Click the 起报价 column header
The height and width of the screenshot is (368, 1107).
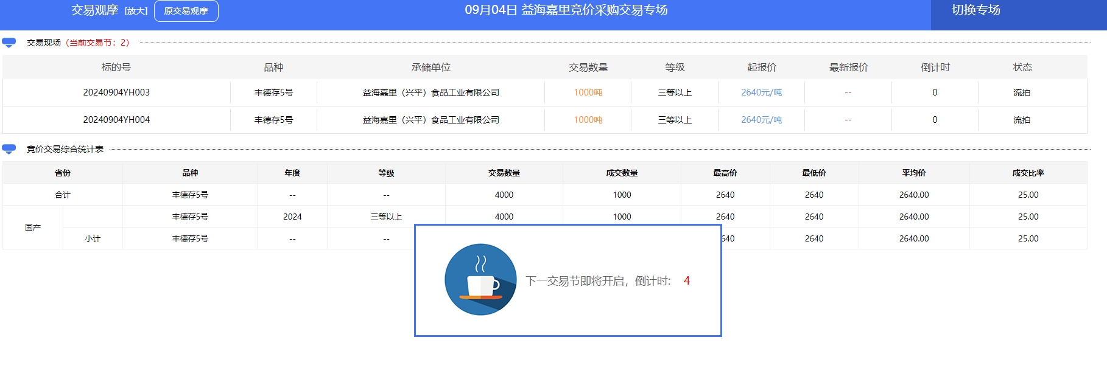[x=762, y=67]
